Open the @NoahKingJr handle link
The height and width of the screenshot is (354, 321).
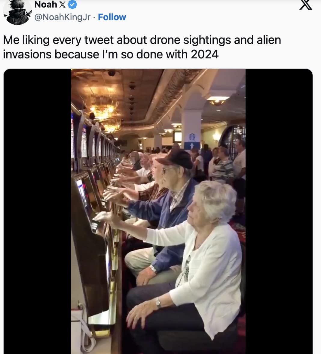click(63, 17)
